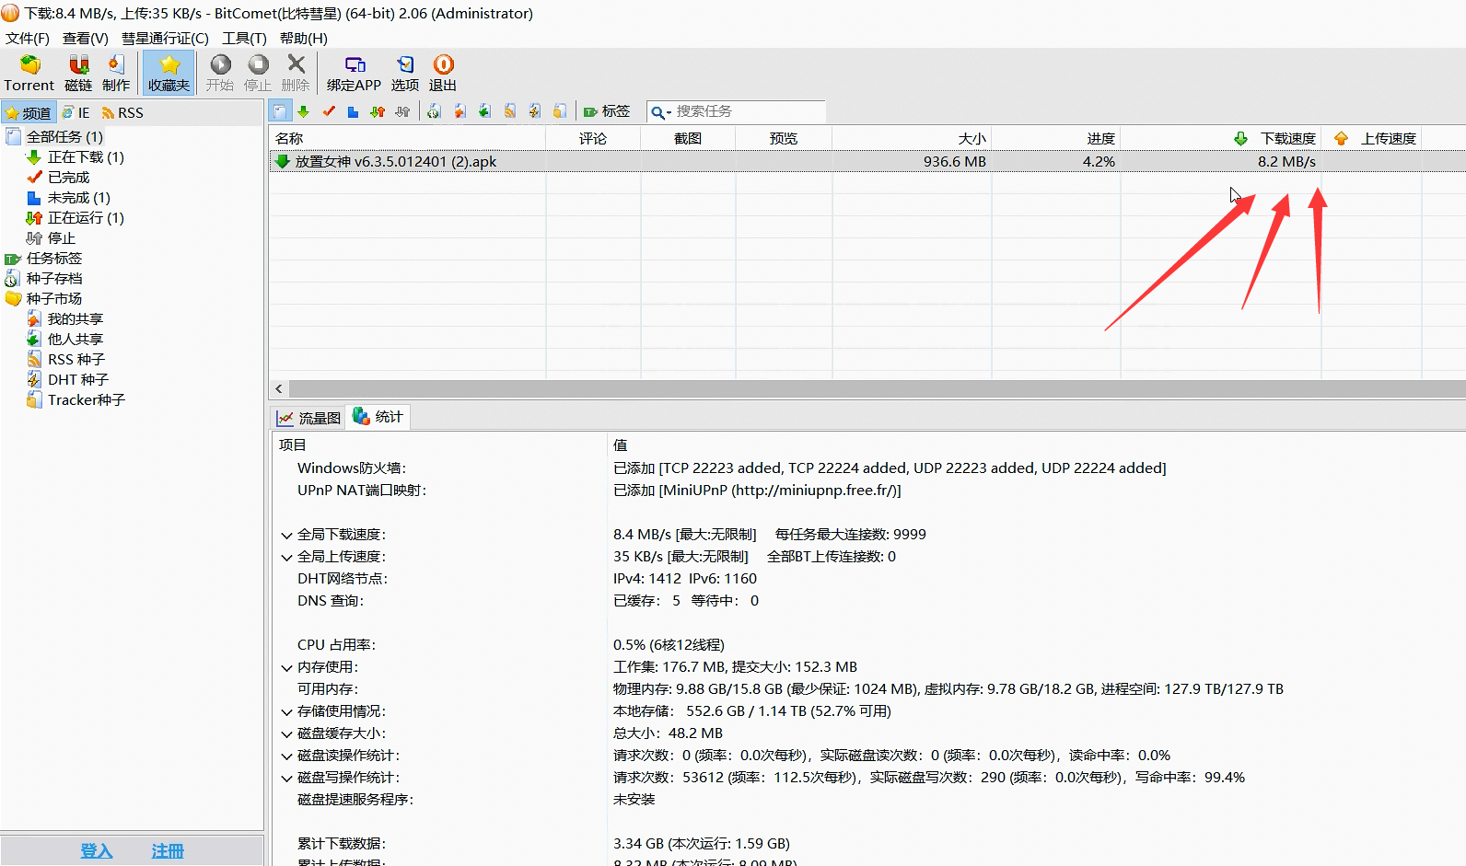Select DHT 种子 tree item
1466x866 pixels.
(x=78, y=380)
